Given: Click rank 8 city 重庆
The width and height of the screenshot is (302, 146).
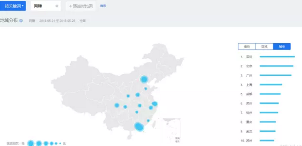Looking at the screenshot, I should (x=249, y=122).
